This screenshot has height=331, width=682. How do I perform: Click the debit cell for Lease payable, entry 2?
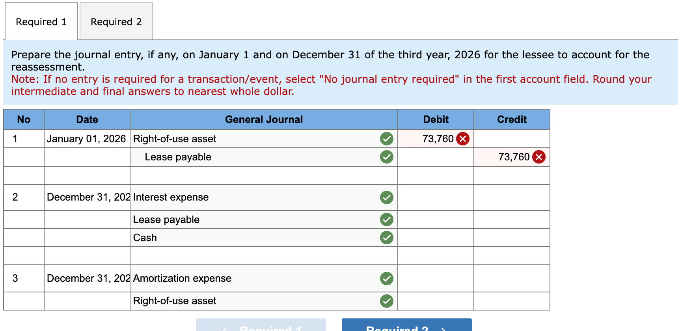[x=436, y=219]
